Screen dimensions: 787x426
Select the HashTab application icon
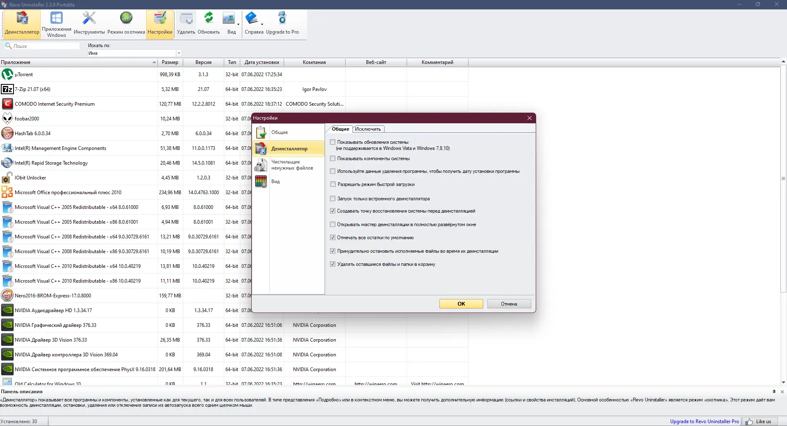(7, 134)
